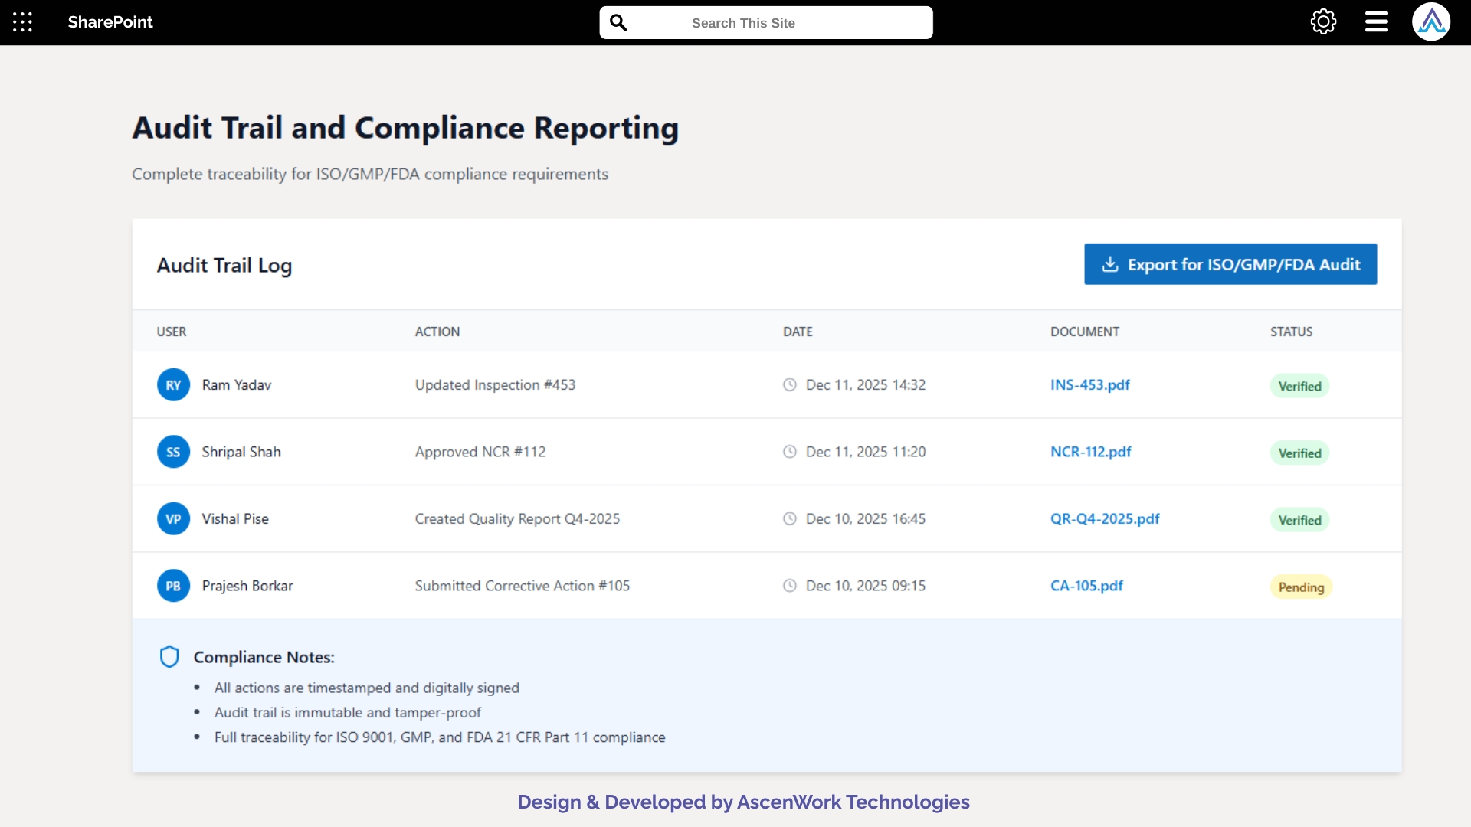Click the clock icon next to Dec 11, 2025 14:32
The height and width of the screenshot is (827, 1471).
(791, 384)
